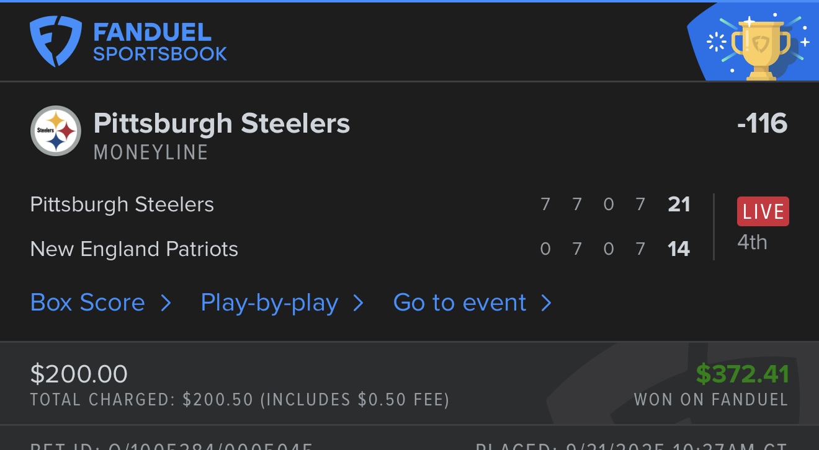Open the Box Score link
The width and height of the screenshot is (819, 450).
coord(87,303)
